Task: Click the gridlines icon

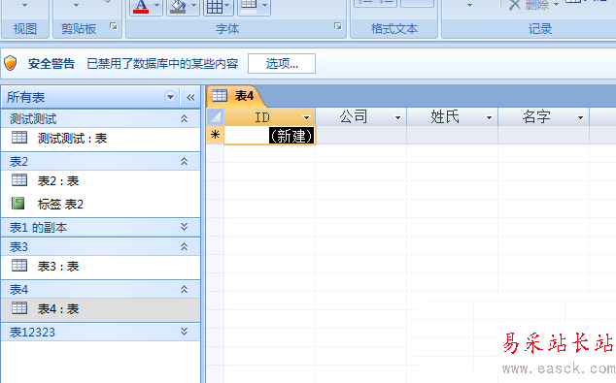Action: point(215,6)
